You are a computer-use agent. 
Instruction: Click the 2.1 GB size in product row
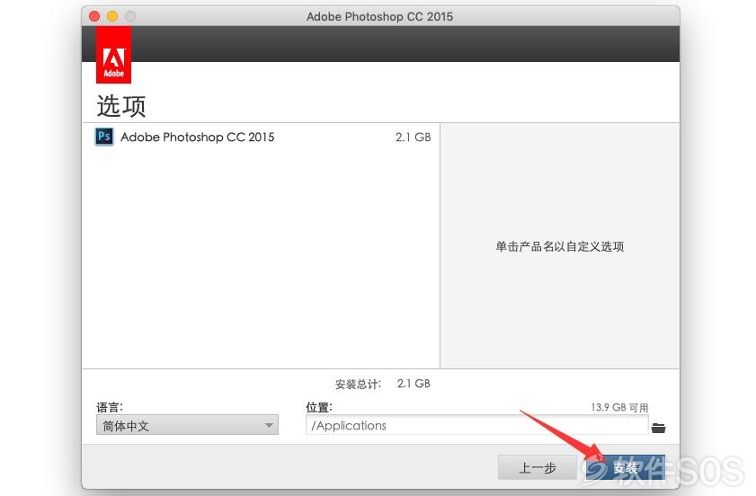click(414, 137)
